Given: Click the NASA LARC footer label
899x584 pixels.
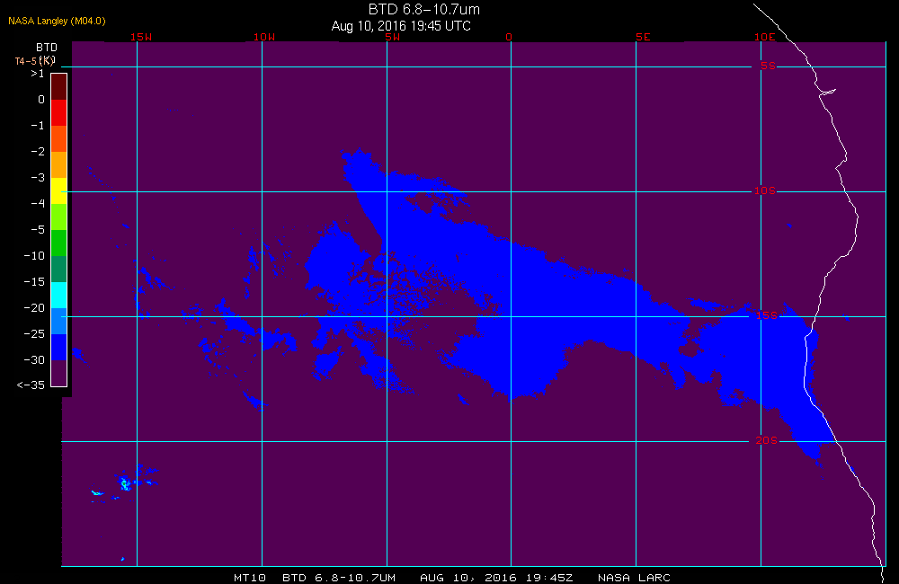Looking at the screenshot, I should (x=634, y=578).
